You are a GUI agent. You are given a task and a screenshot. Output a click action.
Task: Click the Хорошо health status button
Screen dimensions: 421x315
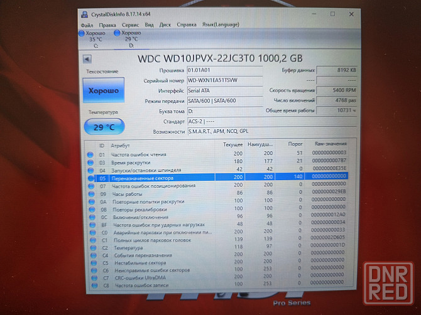(104, 90)
